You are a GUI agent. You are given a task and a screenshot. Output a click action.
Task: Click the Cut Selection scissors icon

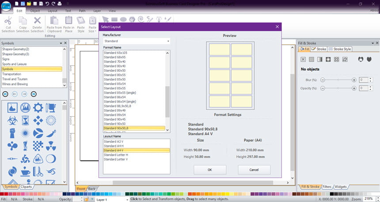coord(8,20)
